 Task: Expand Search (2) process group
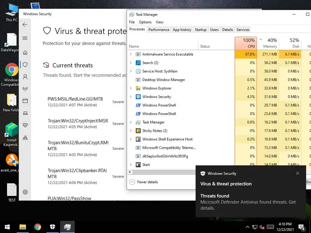131,63
